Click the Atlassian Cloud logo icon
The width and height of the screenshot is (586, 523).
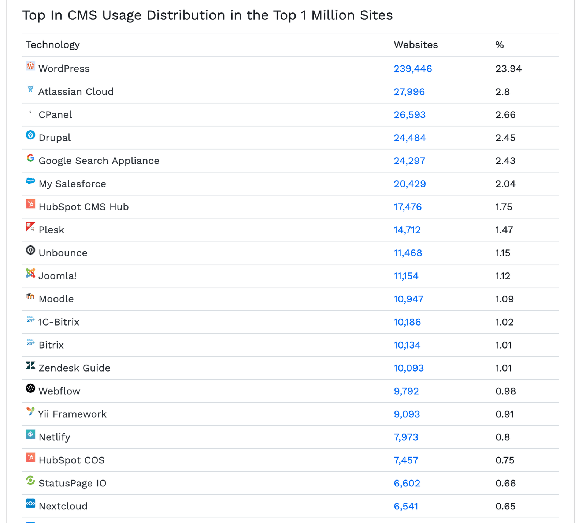point(30,89)
